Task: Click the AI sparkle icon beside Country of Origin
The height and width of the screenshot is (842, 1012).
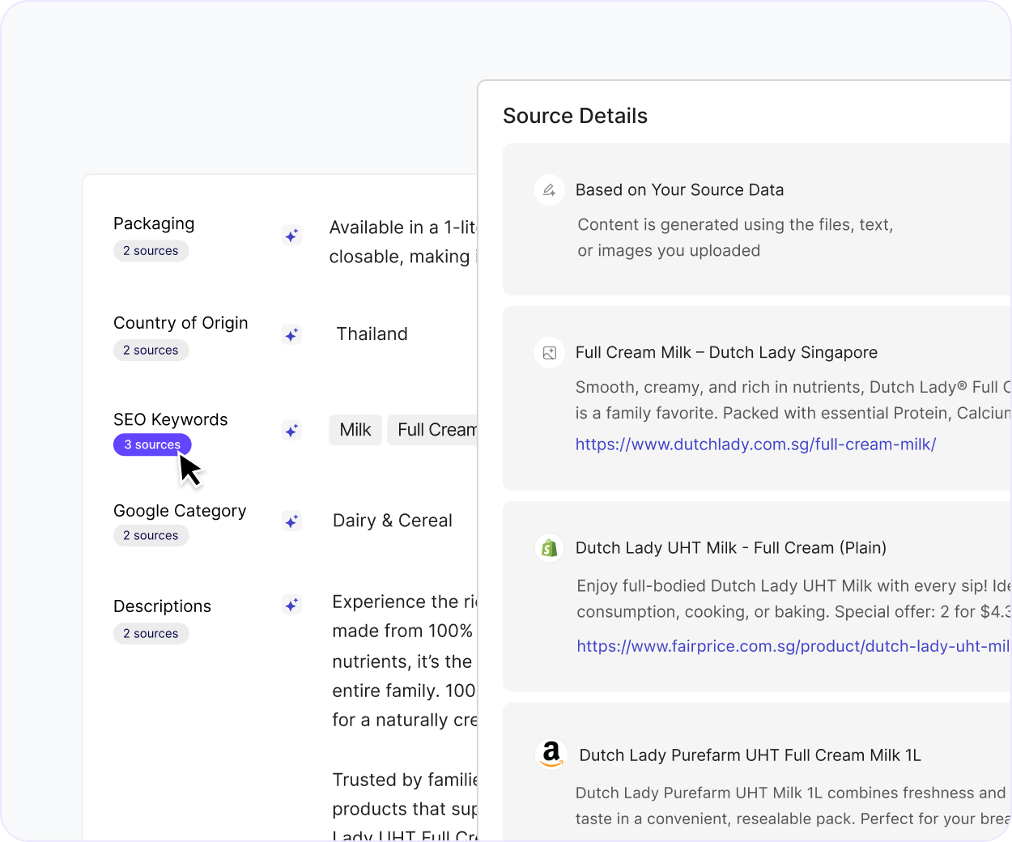Action: click(x=291, y=334)
